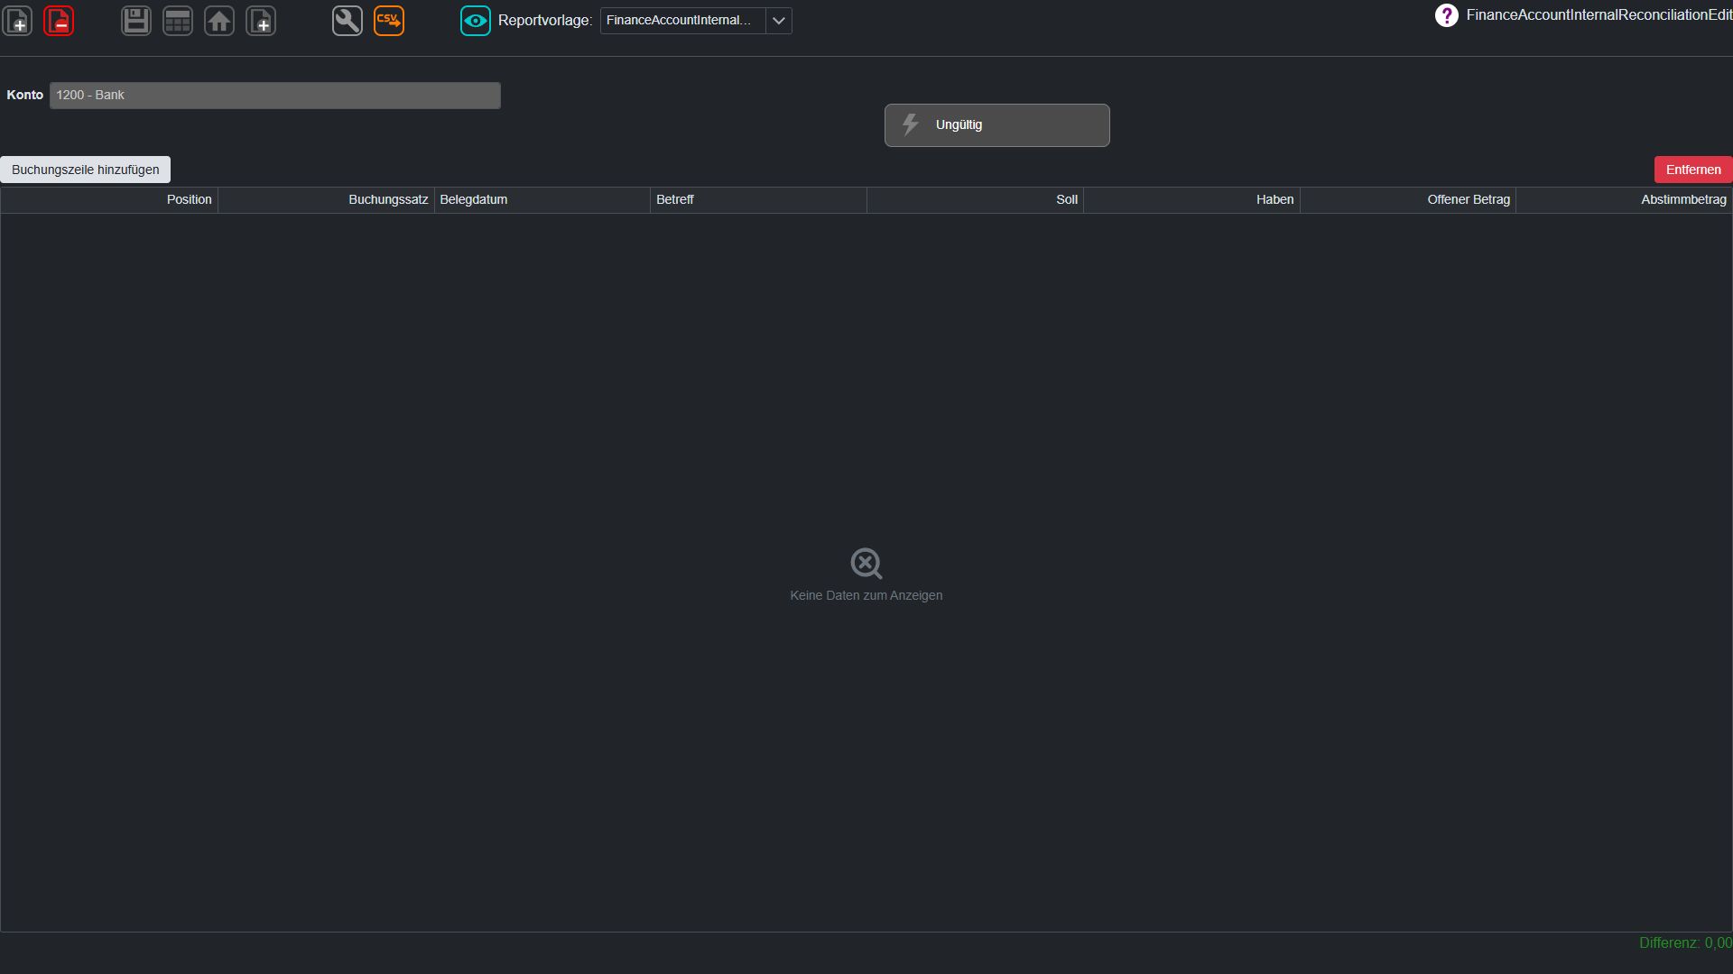Screen dimensions: 1733x974
Task: Click the Differenz: 0,00 text
Action: [x=1686, y=943]
